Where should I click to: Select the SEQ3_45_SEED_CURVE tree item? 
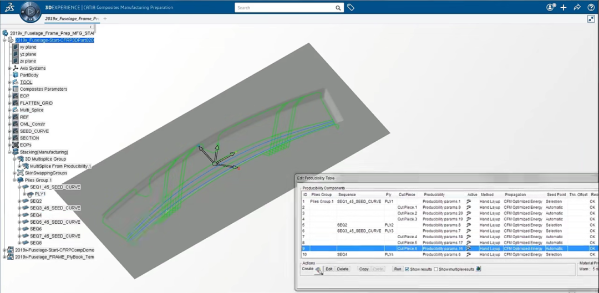[x=55, y=208]
